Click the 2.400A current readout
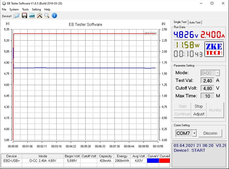 (213, 35)
